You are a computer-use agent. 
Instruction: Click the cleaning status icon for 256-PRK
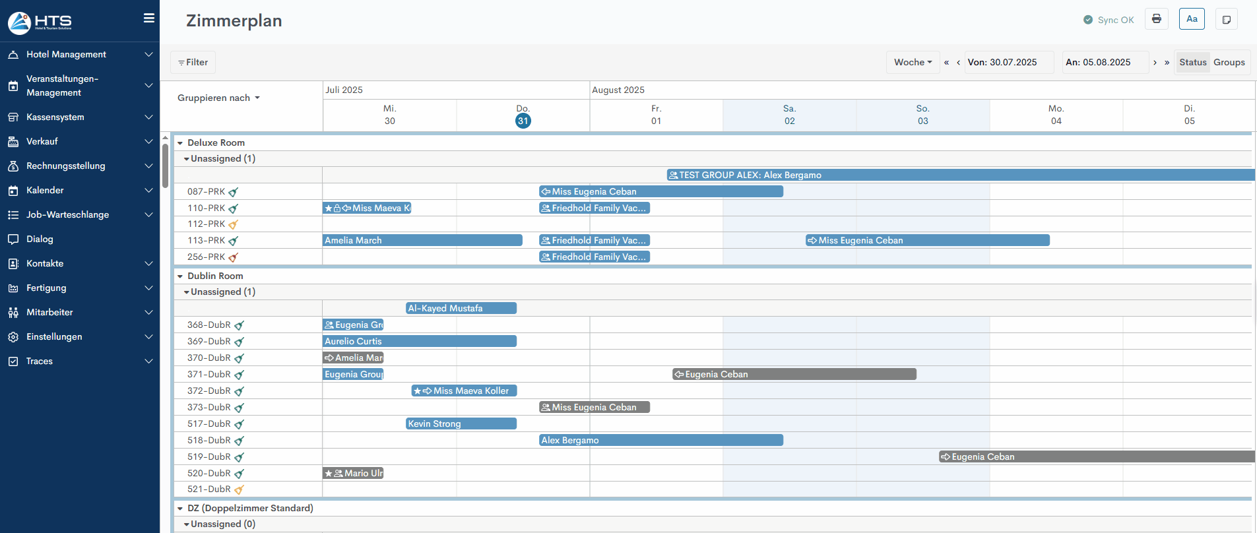(x=233, y=257)
